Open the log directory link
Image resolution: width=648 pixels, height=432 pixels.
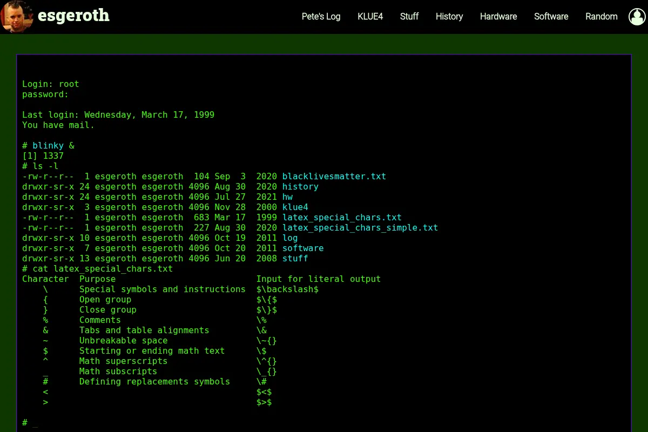click(x=290, y=238)
